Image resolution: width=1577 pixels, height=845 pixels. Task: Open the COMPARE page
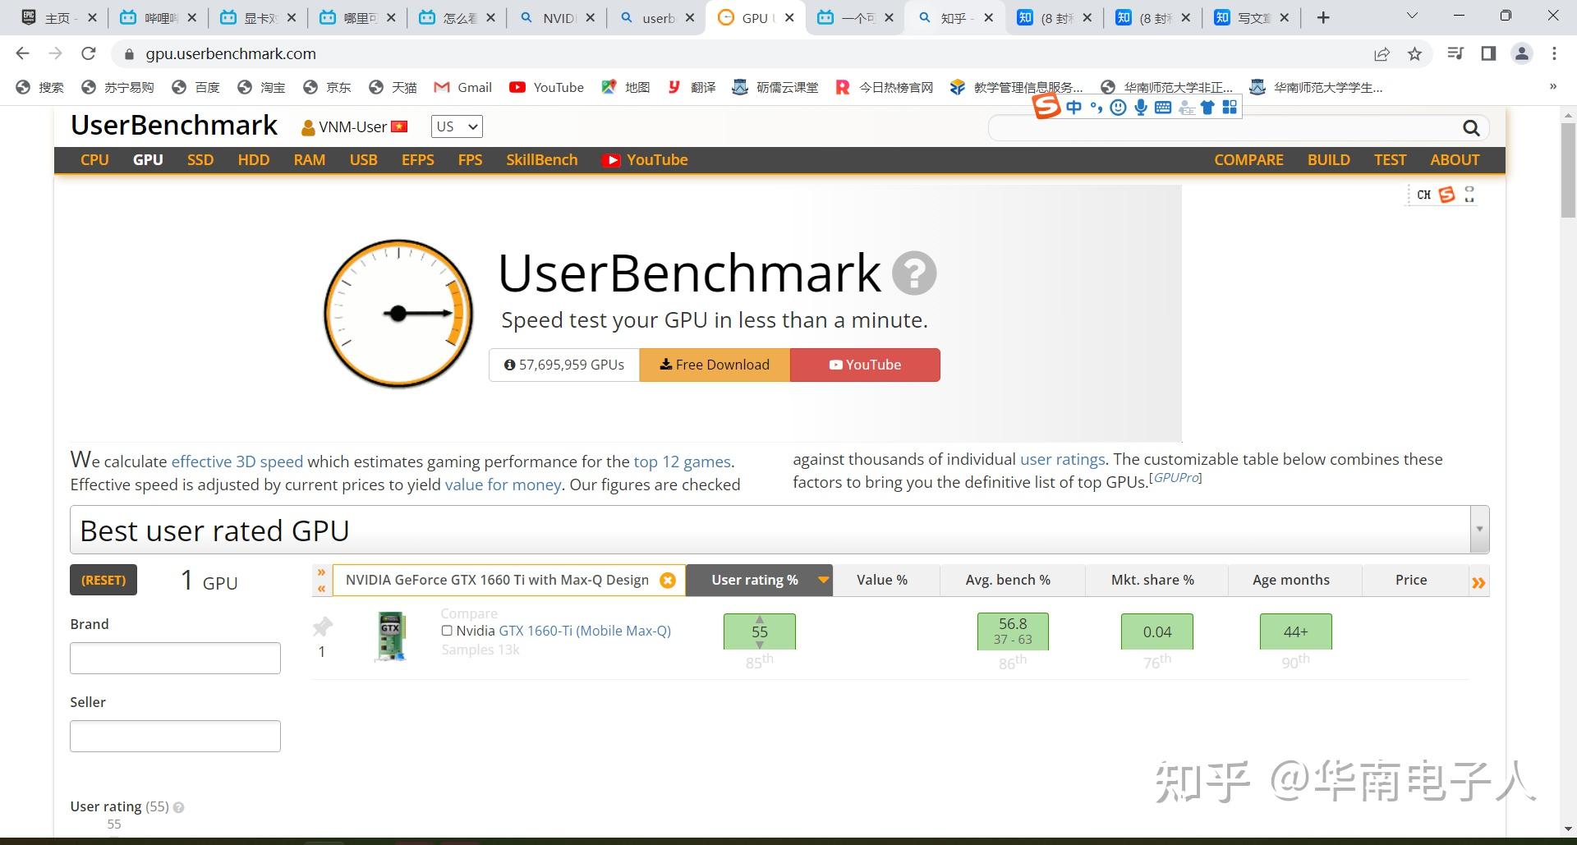click(1248, 160)
